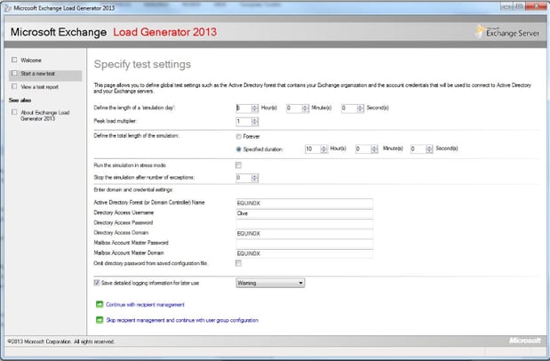Click the Mailbox Account Master Password field
The image size is (550, 361).
point(305,244)
